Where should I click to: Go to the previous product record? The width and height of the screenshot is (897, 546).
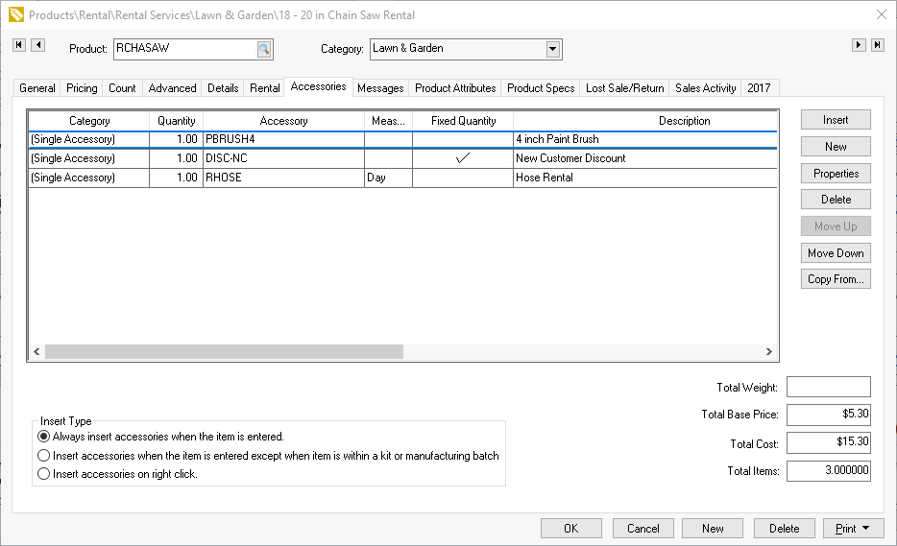37,44
